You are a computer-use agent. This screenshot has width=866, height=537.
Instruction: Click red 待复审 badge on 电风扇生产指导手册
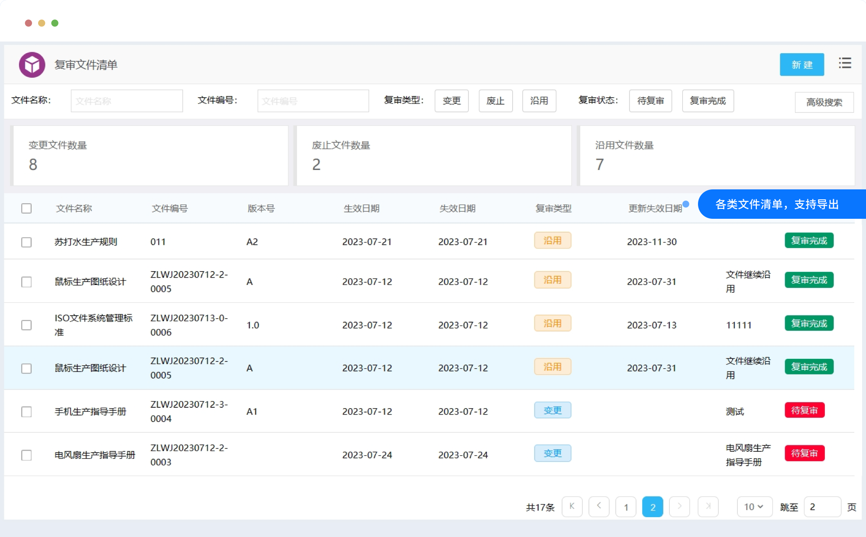[x=804, y=453]
